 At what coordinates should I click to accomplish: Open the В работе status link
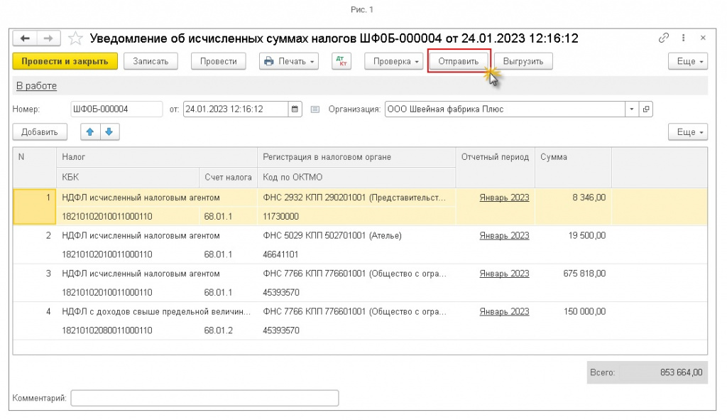37,86
